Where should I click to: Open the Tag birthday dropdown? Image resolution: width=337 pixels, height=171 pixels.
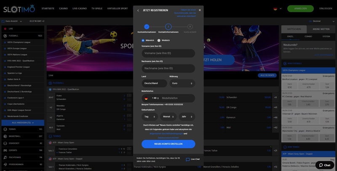[x=150, y=117]
